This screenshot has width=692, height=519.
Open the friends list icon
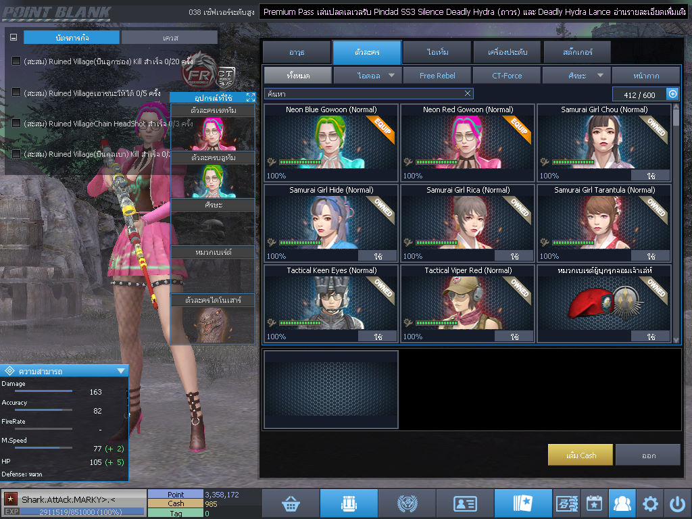tap(622, 503)
